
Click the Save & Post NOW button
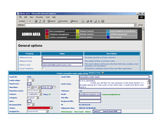coord(110,111)
